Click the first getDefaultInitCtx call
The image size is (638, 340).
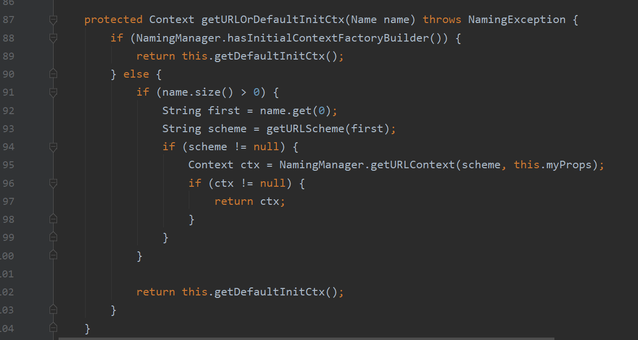269,56
